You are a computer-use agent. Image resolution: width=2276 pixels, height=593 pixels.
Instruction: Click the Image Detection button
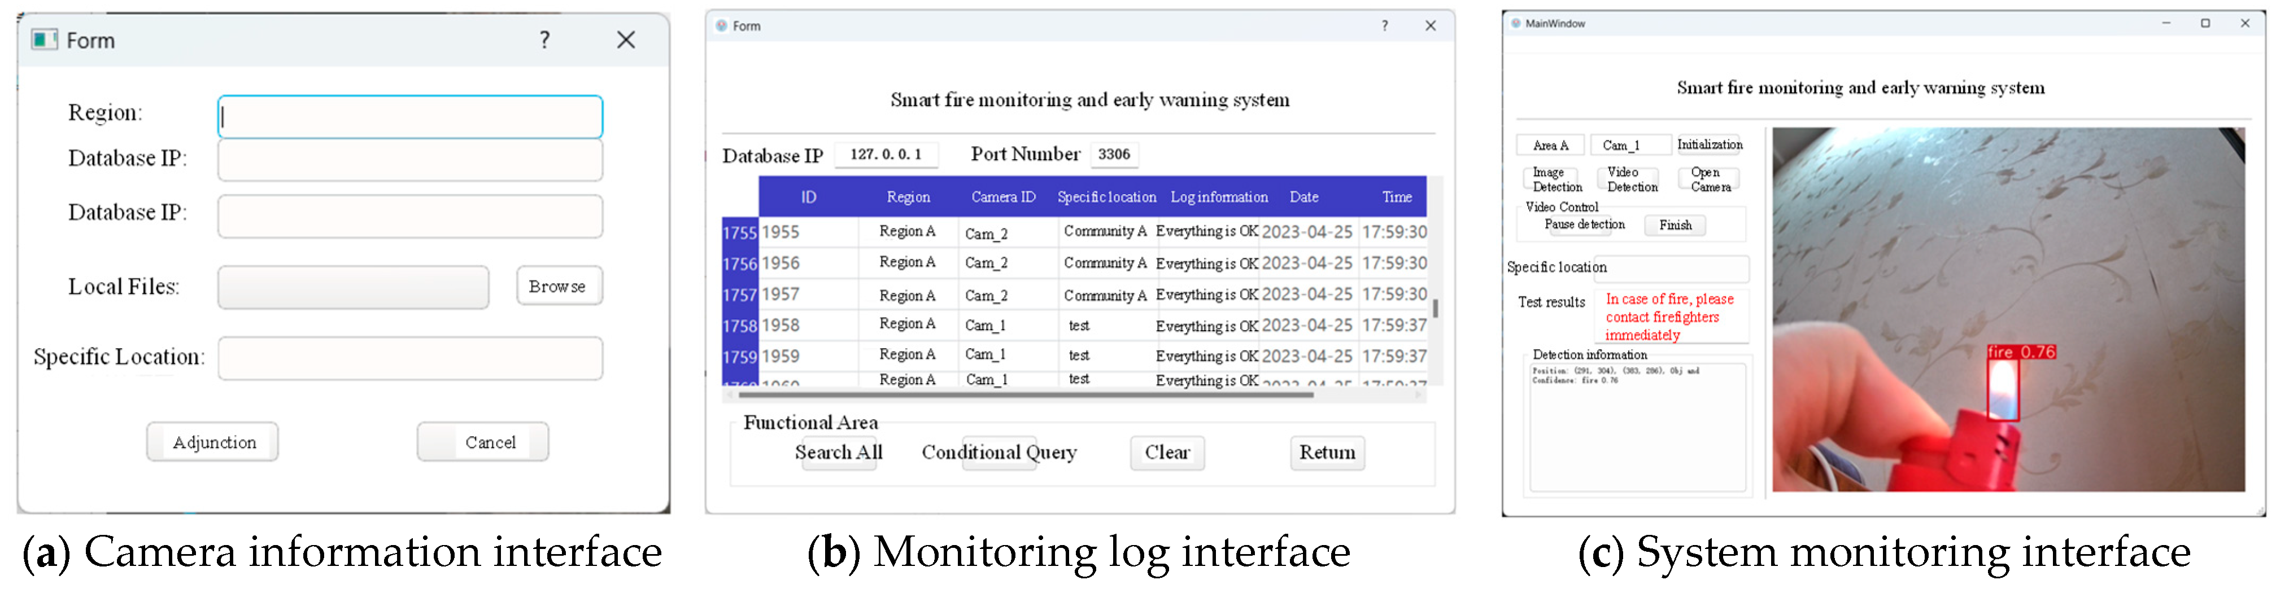[x=1556, y=180]
